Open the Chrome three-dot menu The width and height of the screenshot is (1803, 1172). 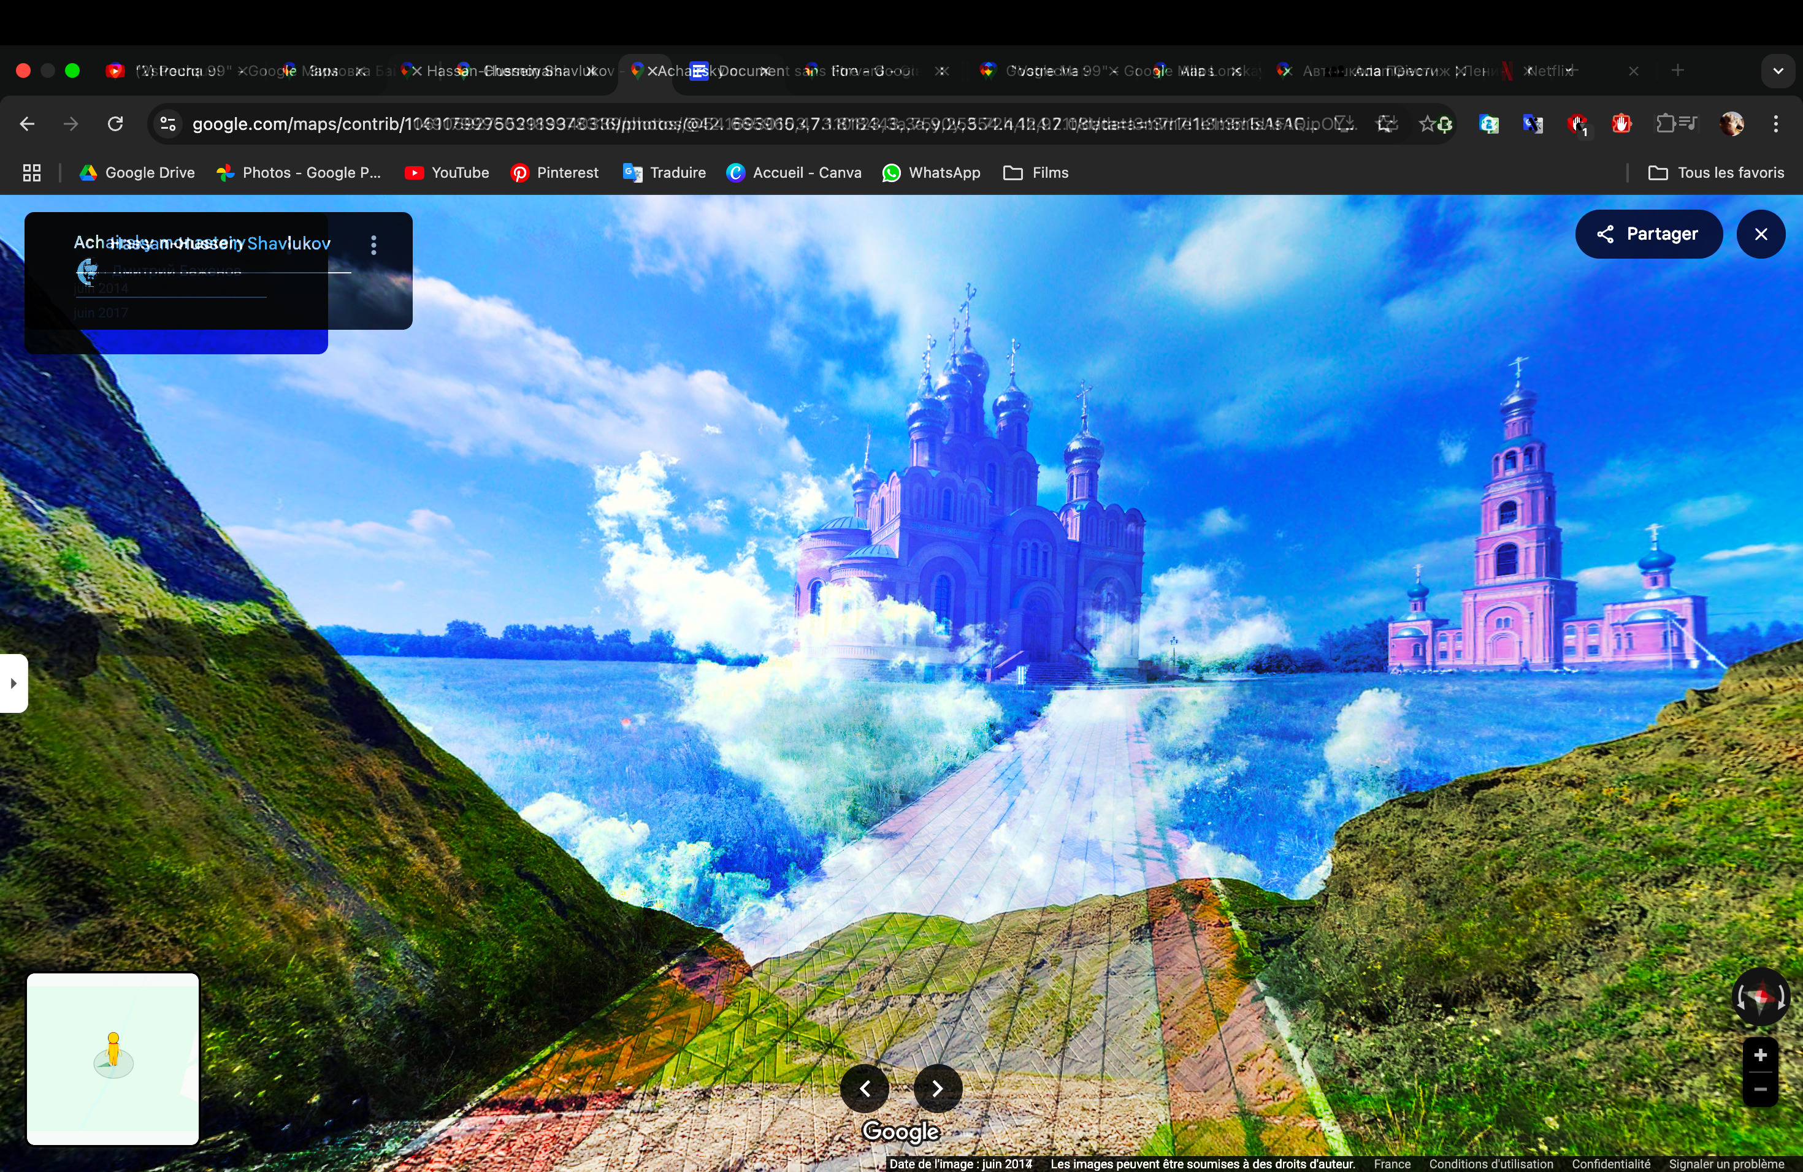click(1776, 124)
